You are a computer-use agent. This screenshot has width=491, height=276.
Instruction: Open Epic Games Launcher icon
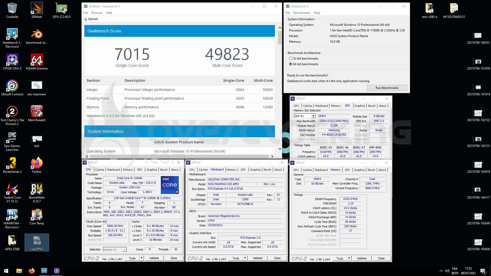(12, 141)
